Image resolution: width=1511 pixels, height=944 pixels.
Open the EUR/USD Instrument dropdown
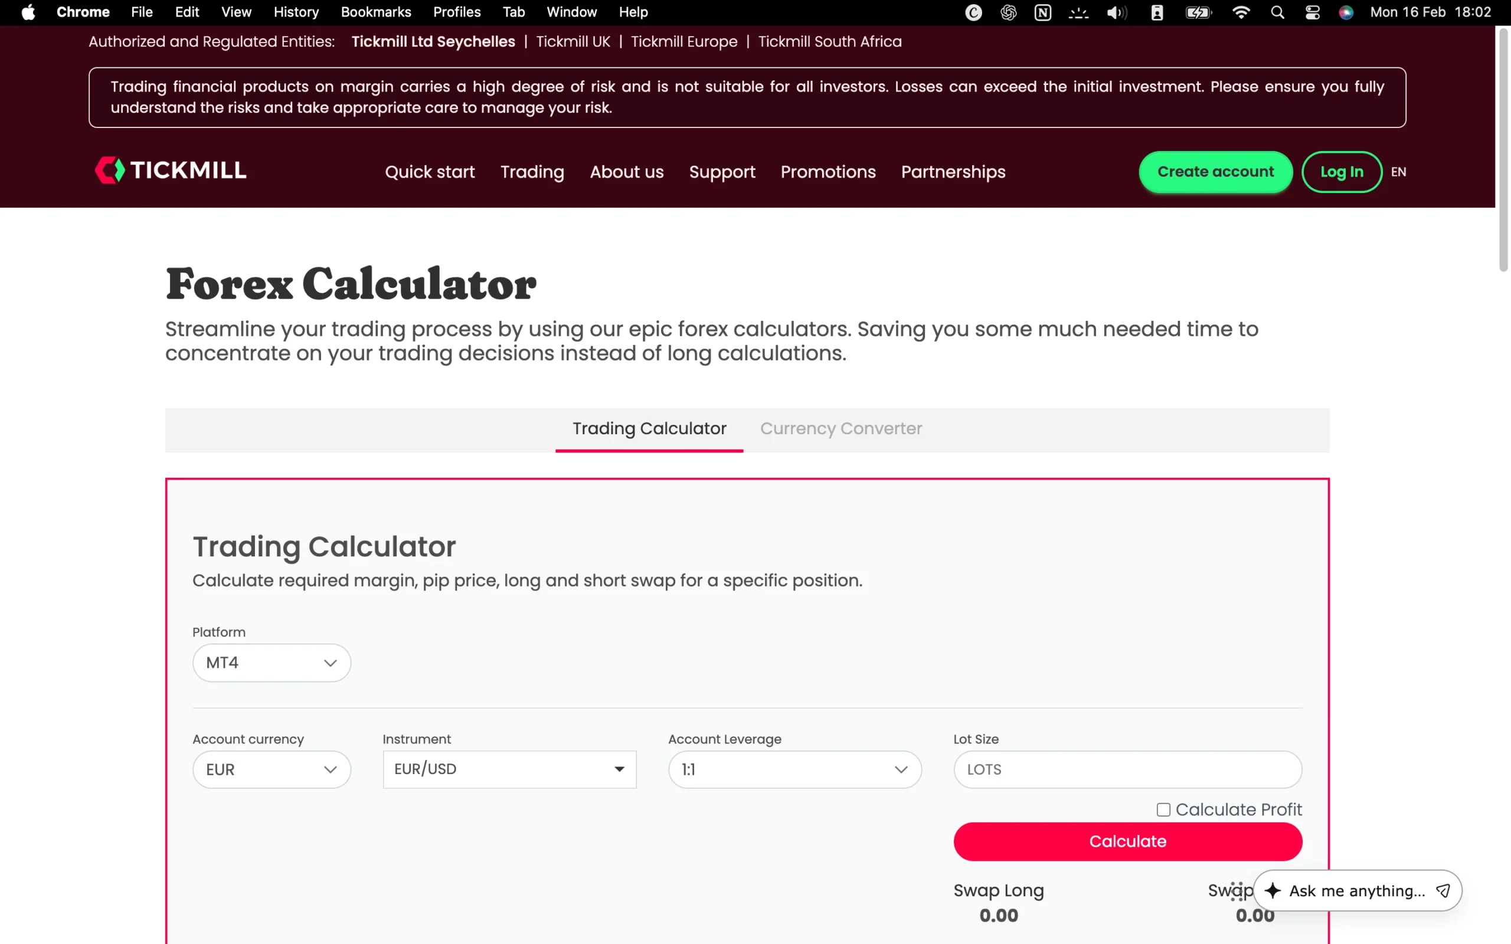click(x=509, y=769)
